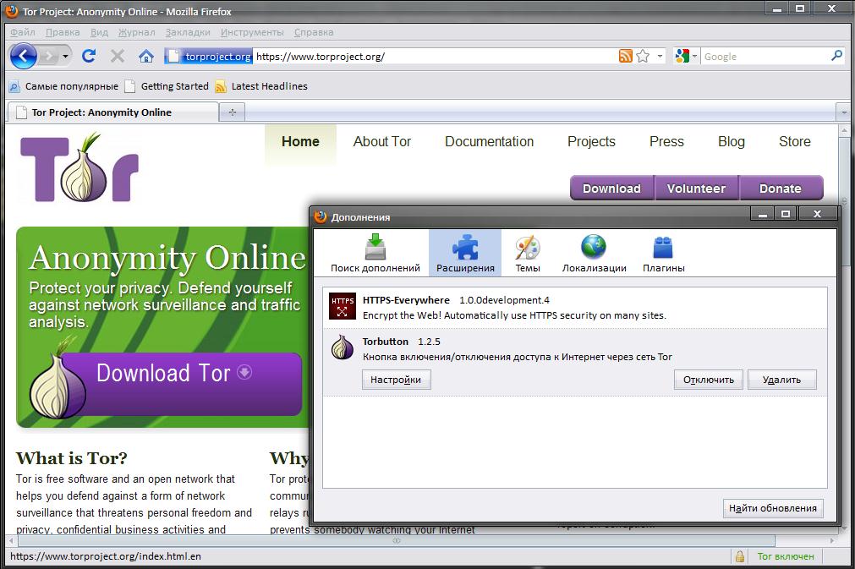The height and width of the screenshot is (569, 855).
Task: Click the Найти обновления button
Action: (773, 508)
